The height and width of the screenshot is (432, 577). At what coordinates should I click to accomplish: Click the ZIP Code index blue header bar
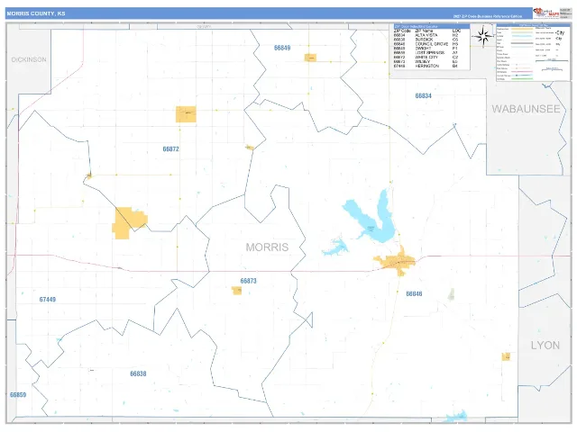point(432,26)
